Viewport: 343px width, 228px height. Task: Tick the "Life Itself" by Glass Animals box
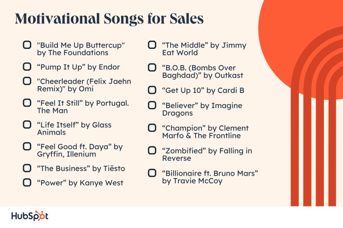27,124
